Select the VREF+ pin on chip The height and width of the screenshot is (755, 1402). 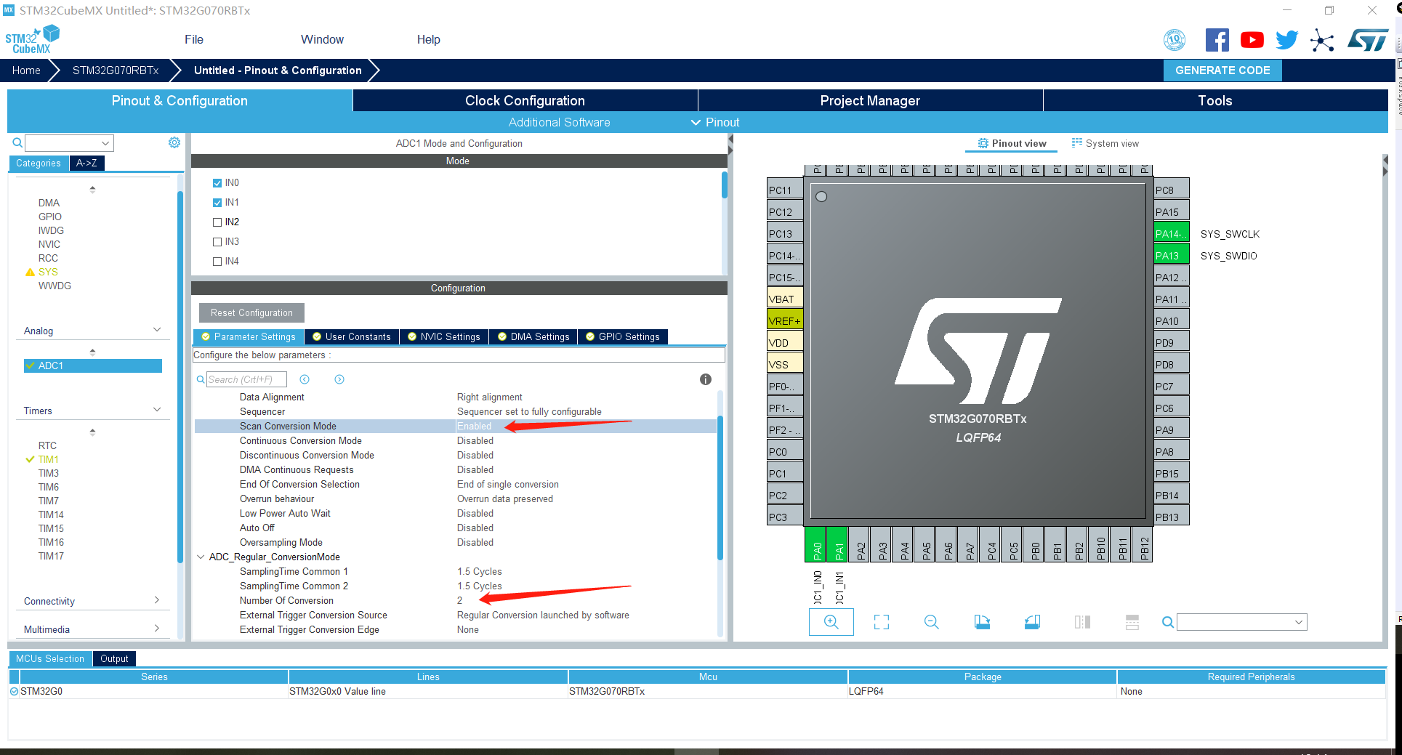(785, 320)
